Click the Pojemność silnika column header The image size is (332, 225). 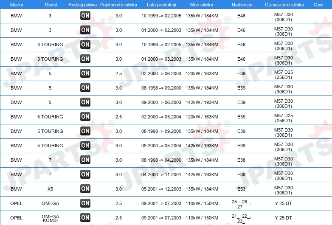point(118,5)
